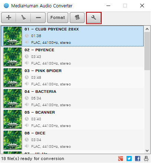Click the scrollbar down arrow

pyautogui.click(x=147, y=151)
